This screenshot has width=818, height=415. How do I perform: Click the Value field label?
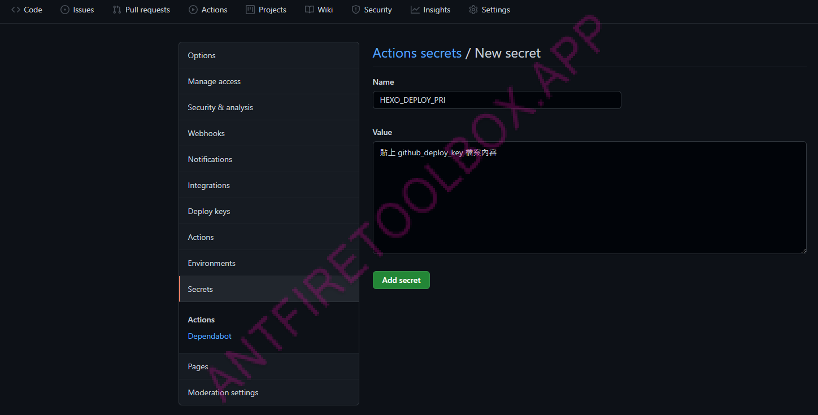[x=382, y=132]
